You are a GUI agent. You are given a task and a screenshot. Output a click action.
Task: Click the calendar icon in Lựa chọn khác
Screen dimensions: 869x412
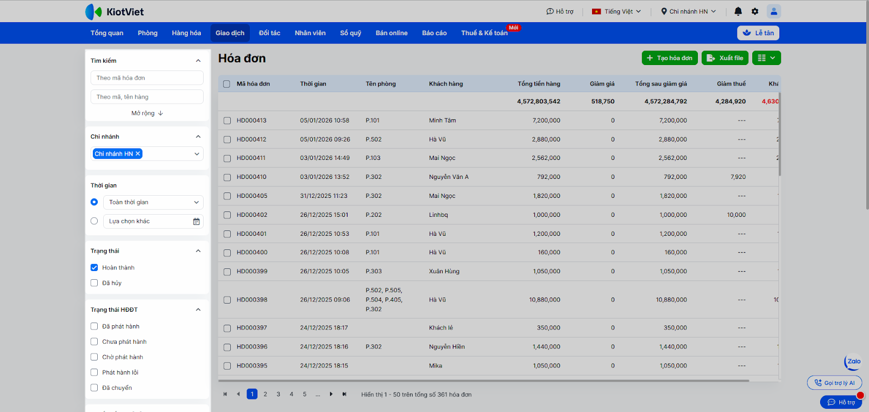(x=196, y=221)
